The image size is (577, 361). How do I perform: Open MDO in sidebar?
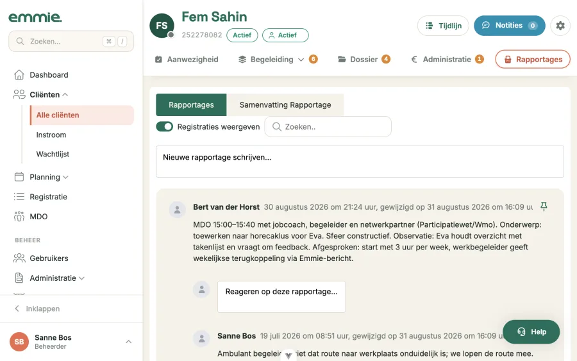tap(38, 216)
